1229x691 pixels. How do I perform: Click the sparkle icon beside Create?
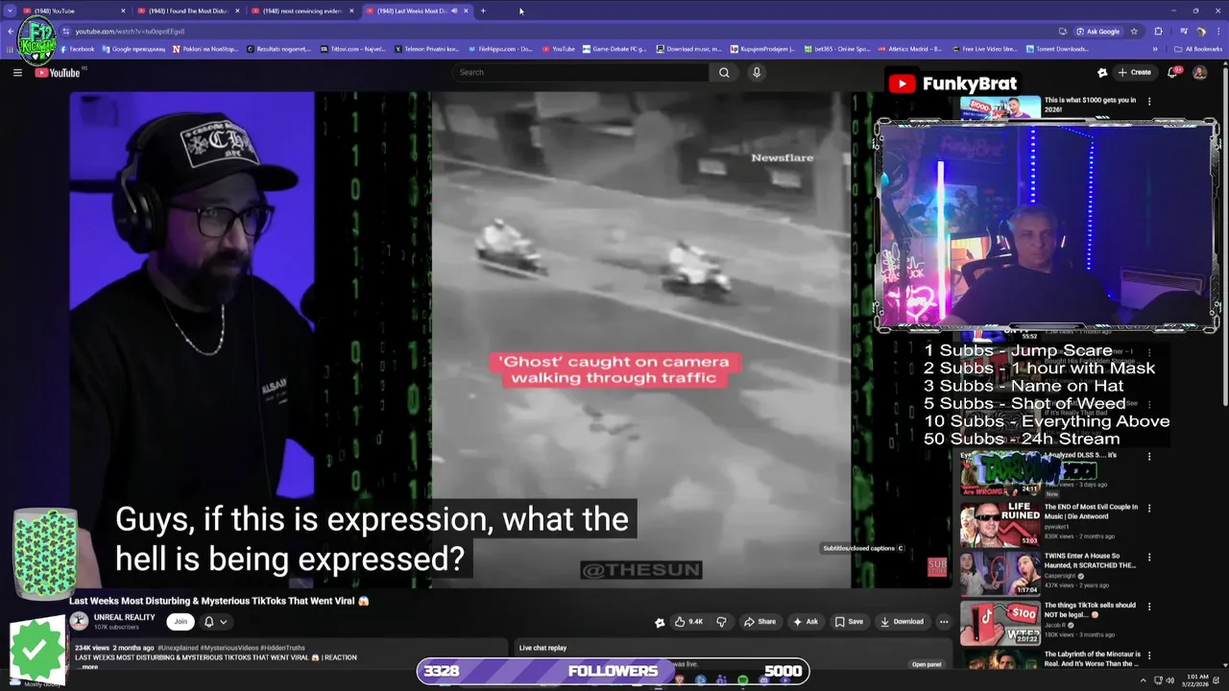(x=1102, y=72)
